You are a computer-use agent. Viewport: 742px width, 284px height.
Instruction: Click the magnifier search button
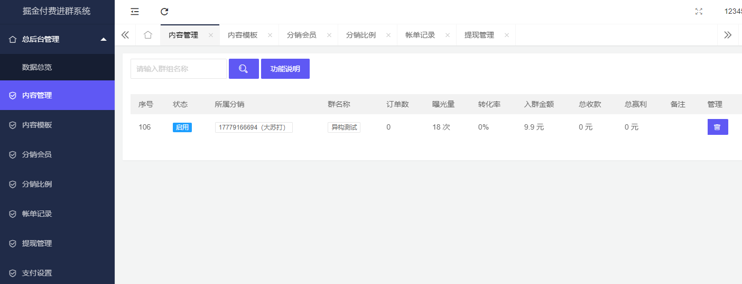tap(244, 69)
